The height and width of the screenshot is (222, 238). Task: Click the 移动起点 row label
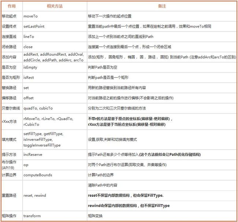[x=9, y=16]
